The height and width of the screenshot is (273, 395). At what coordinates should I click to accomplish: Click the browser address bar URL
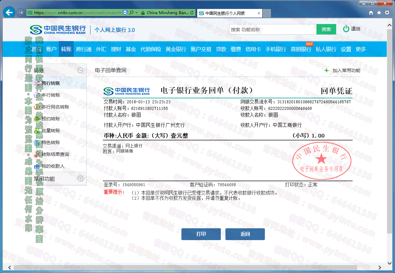pyautogui.click(x=78, y=13)
